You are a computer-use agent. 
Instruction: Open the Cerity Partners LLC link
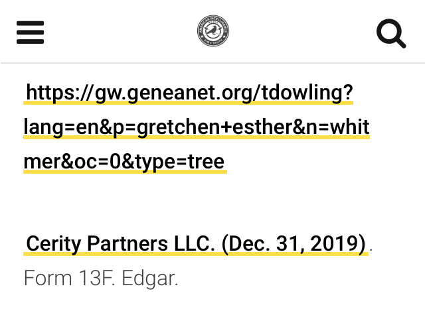(x=196, y=243)
